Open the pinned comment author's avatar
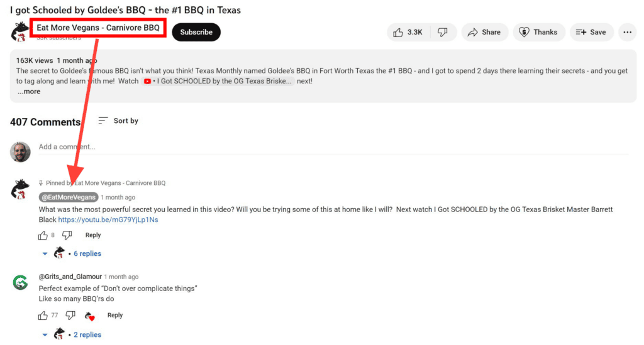 tap(20, 189)
